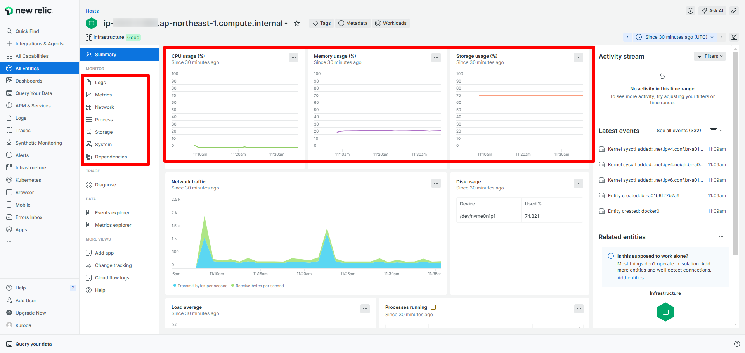
Task: Open Memory usage chart options menu
Action: coord(436,58)
